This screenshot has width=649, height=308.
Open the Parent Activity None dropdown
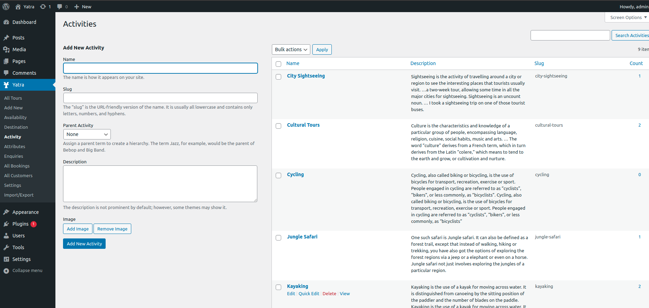click(x=87, y=134)
